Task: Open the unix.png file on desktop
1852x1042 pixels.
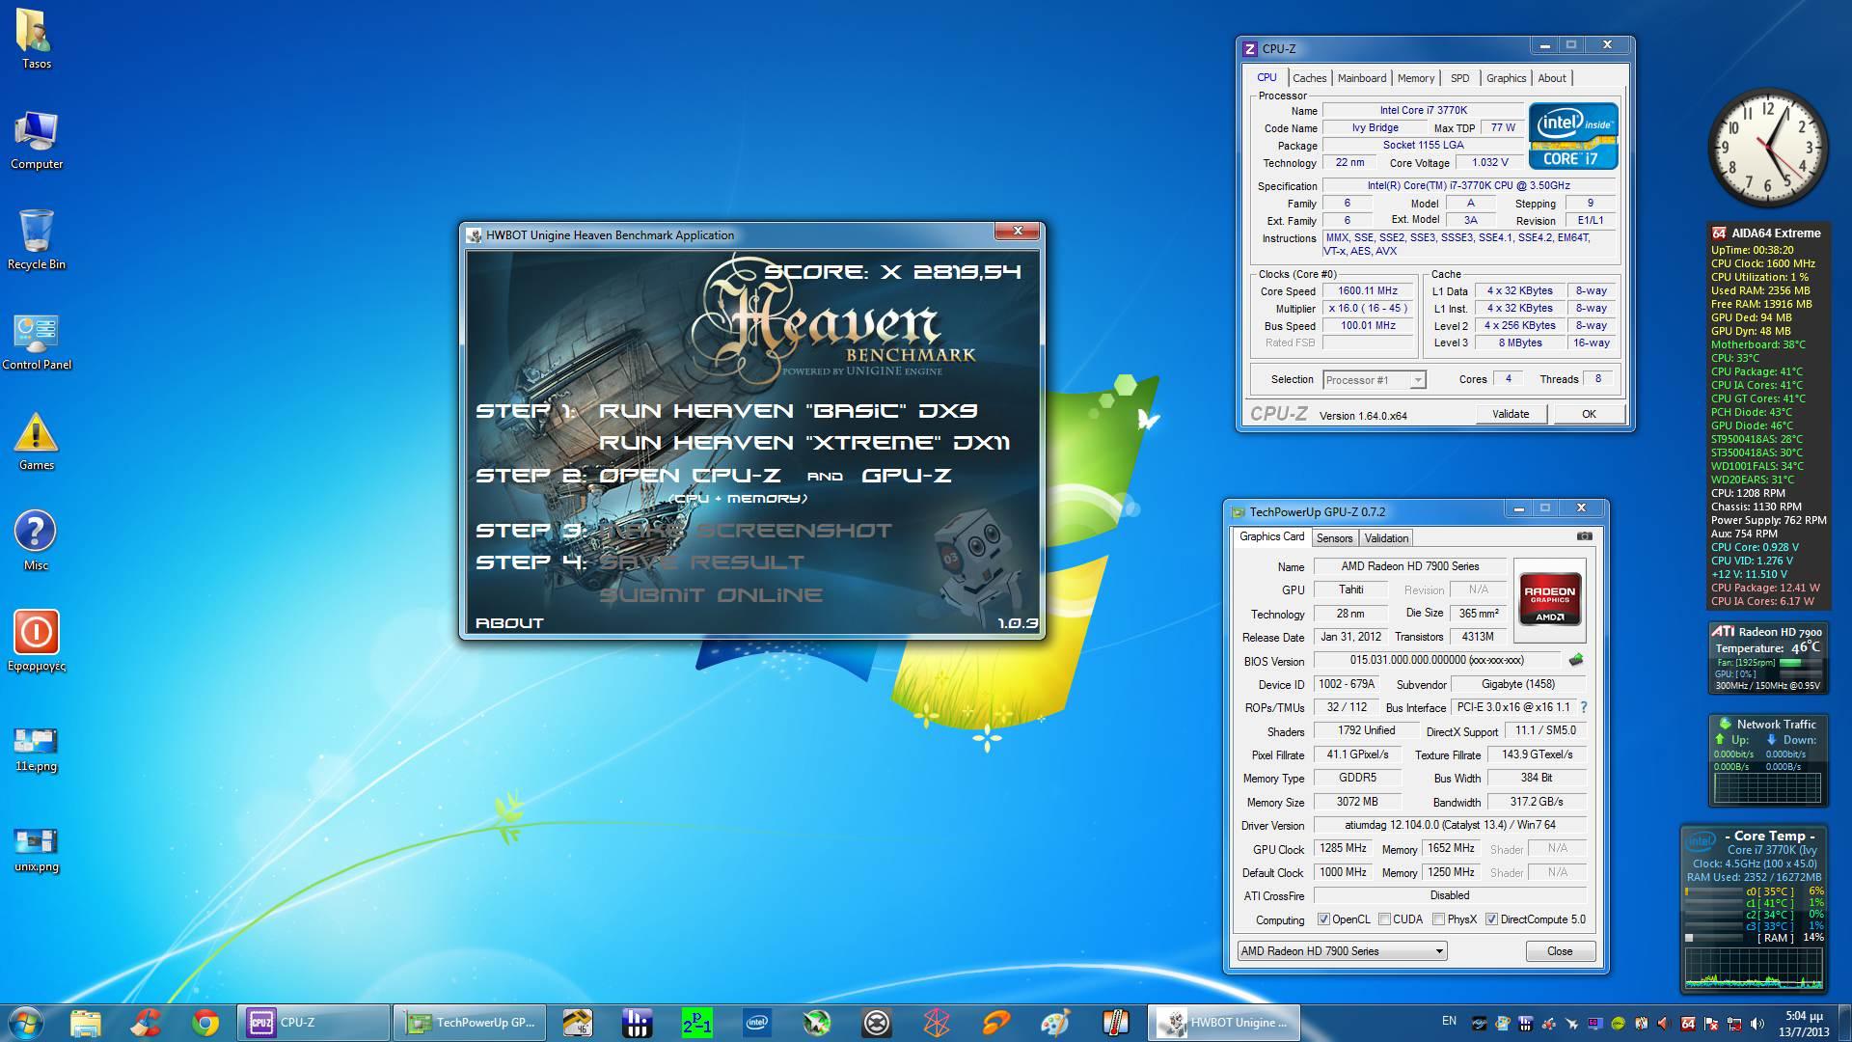Action: point(36,850)
